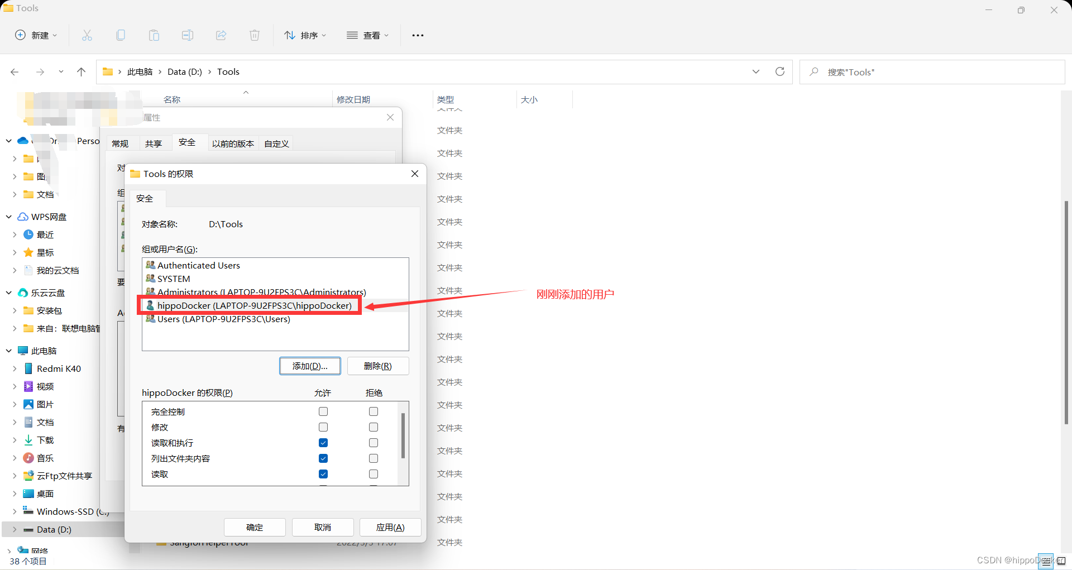Deny 完全控制 permission checkbox
Viewport: 1072px width, 570px height.
coord(374,411)
